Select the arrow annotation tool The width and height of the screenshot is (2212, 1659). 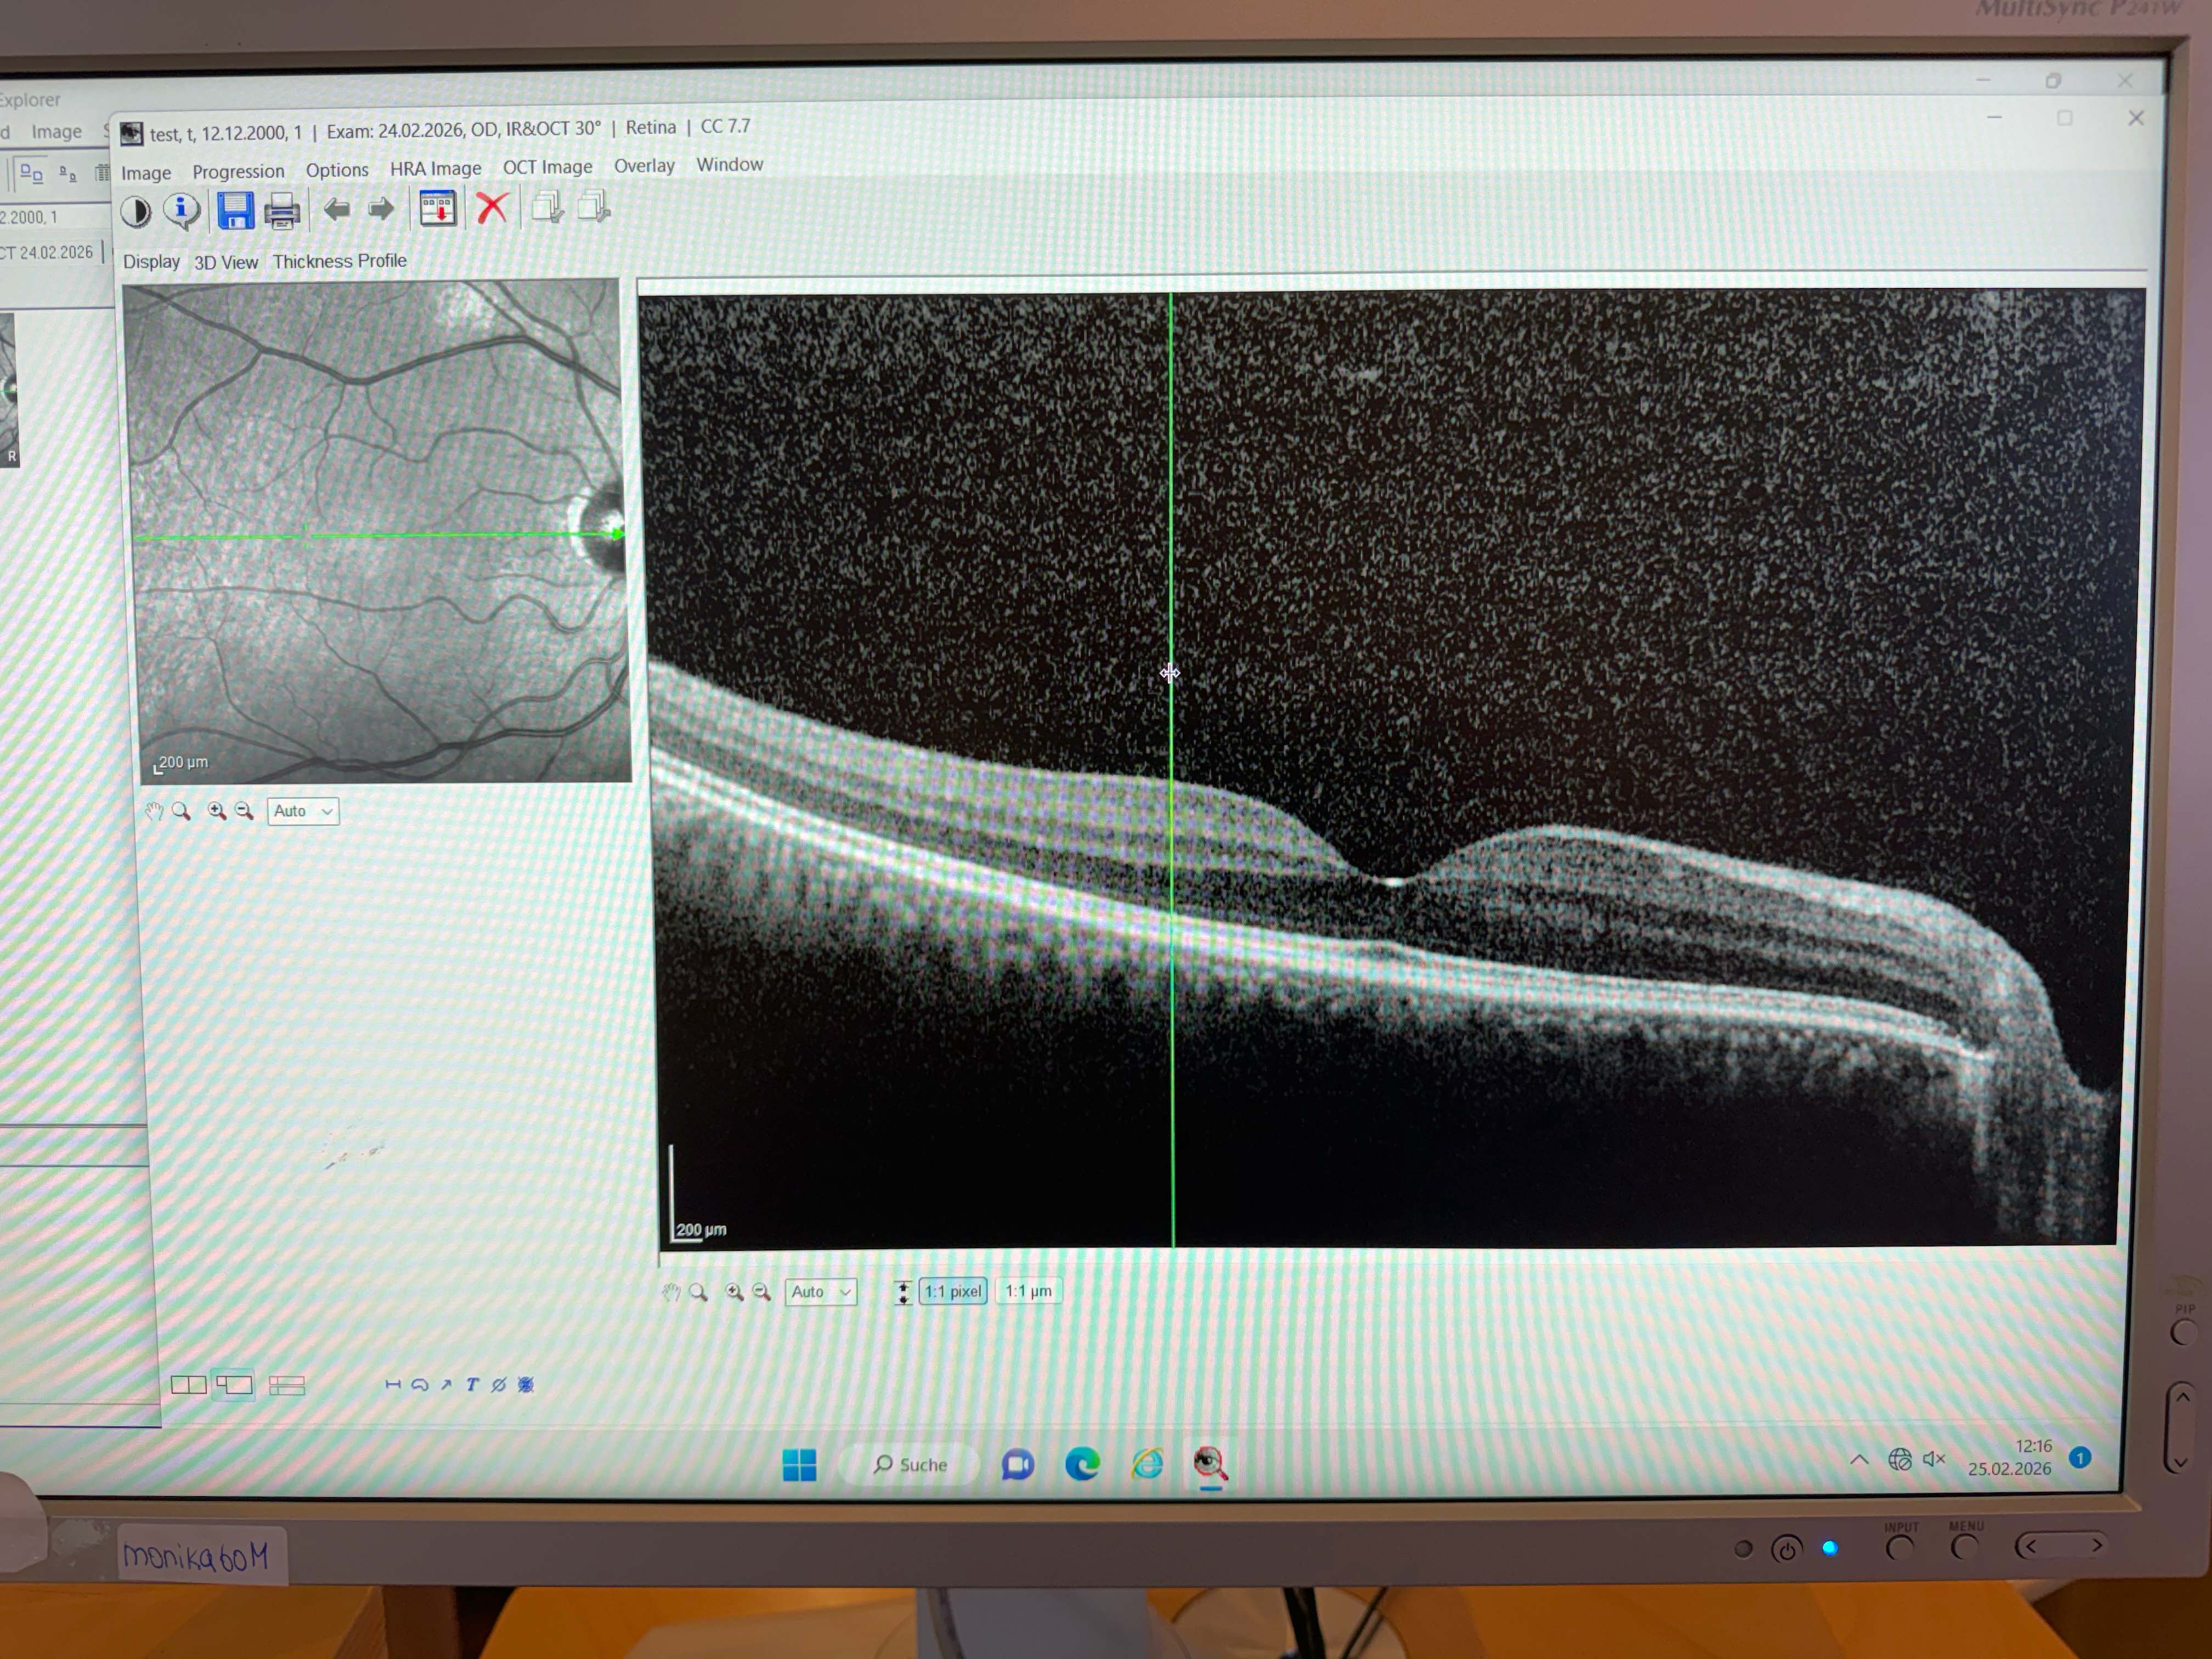446,1385
